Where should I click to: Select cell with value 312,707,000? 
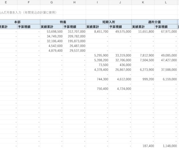click(74, 32)
